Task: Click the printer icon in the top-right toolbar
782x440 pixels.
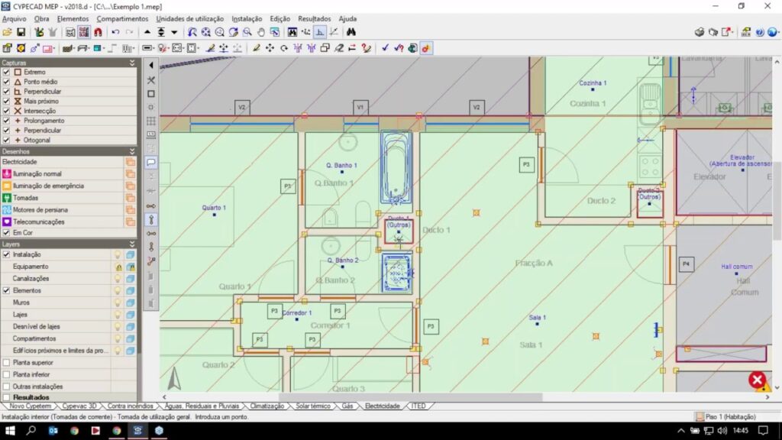Action: (x=700, y=32)
